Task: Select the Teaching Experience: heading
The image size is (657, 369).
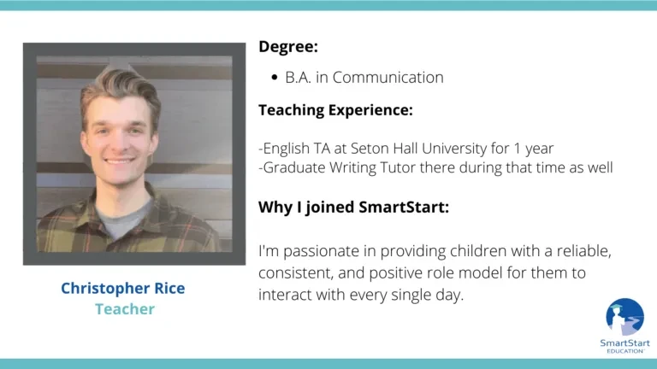Action: pos(335,110)
